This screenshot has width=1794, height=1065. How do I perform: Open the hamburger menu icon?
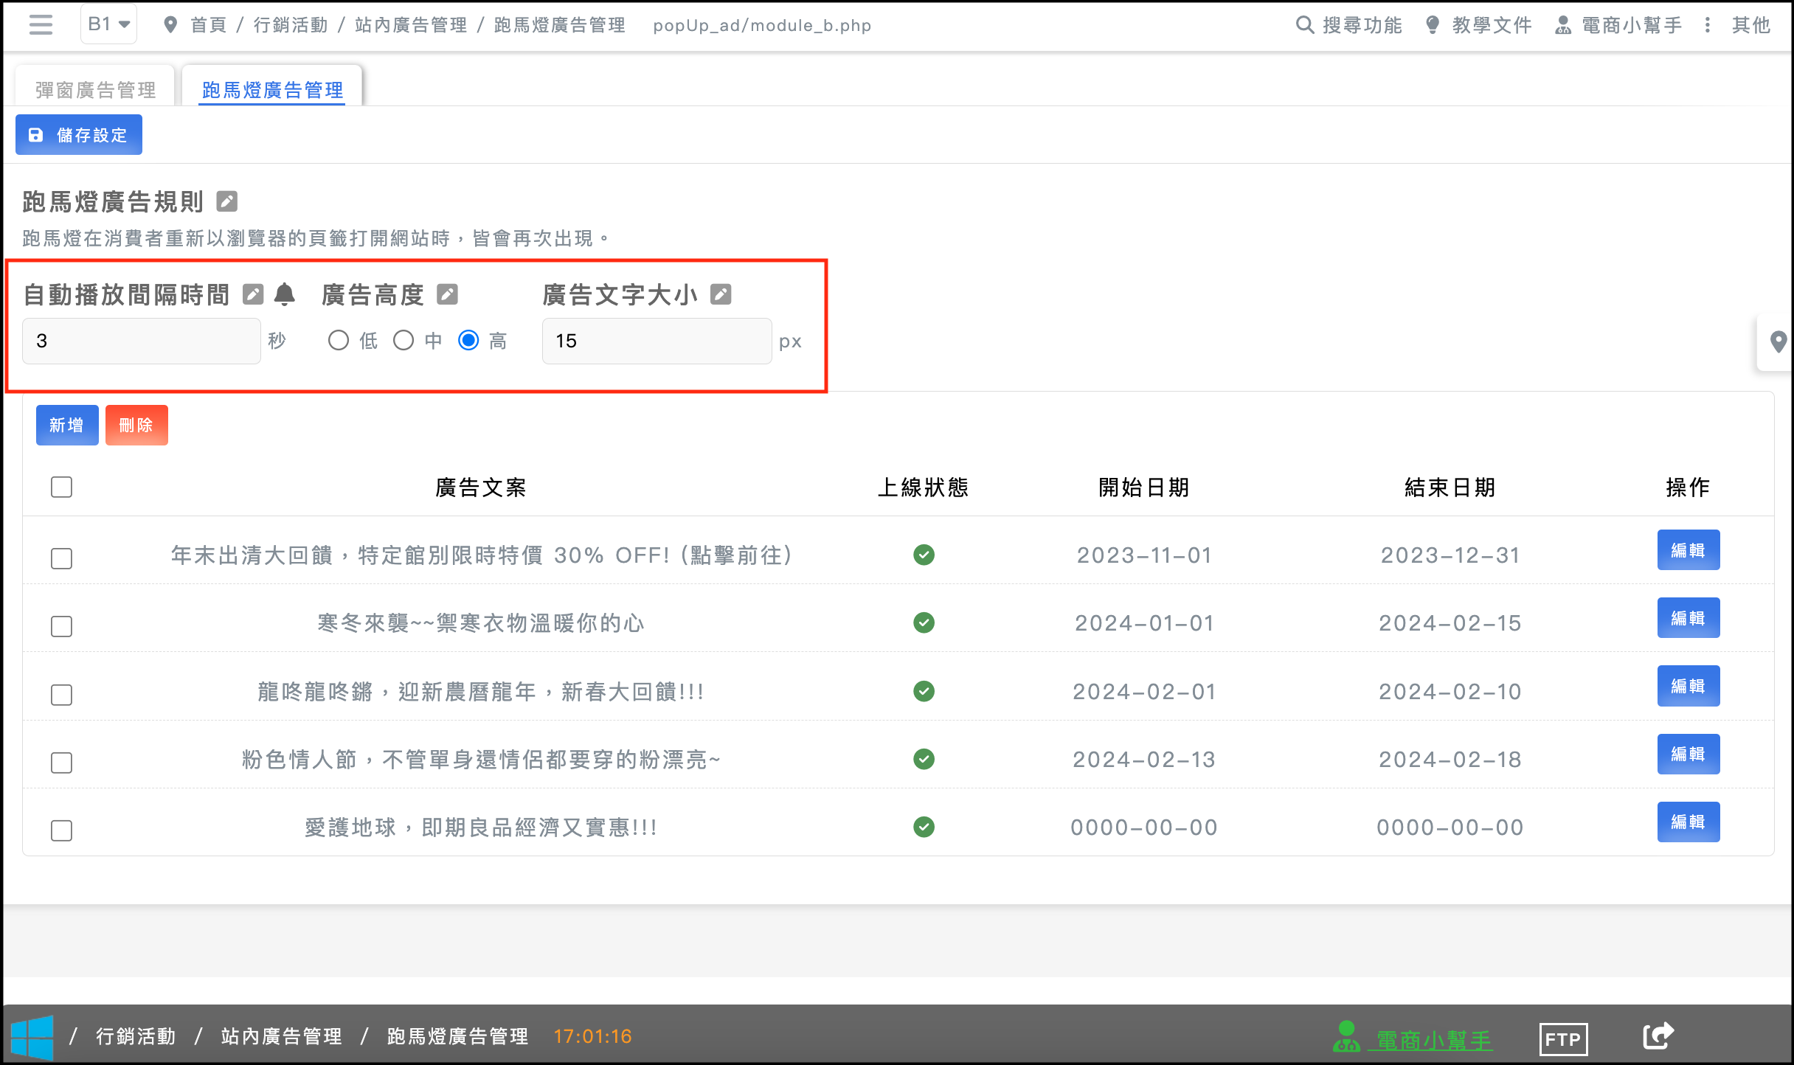[x=41, y=25]
